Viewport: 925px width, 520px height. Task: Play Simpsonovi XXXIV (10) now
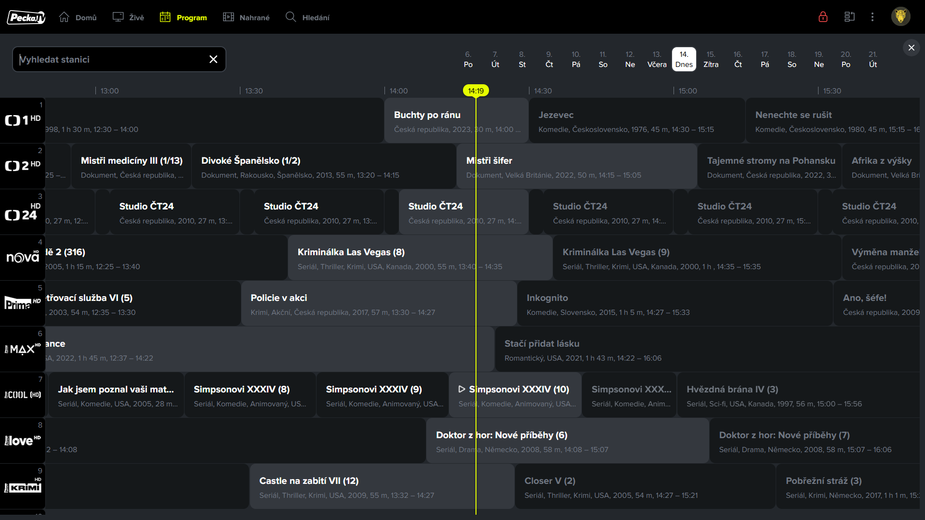point(515,395)
